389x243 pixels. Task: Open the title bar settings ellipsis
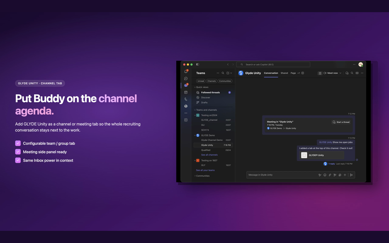354,64
